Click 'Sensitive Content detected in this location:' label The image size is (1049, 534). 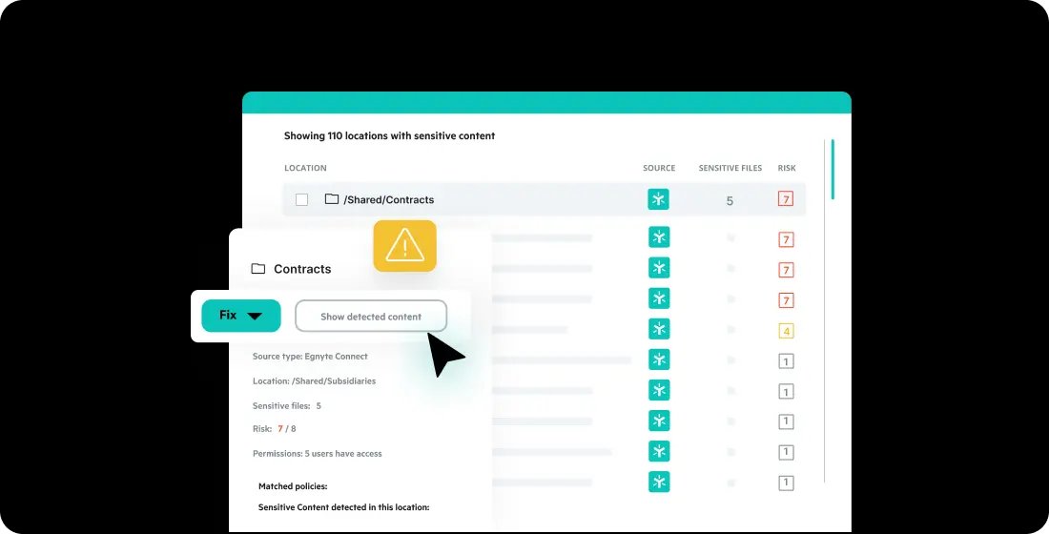(x=344, y=507)
